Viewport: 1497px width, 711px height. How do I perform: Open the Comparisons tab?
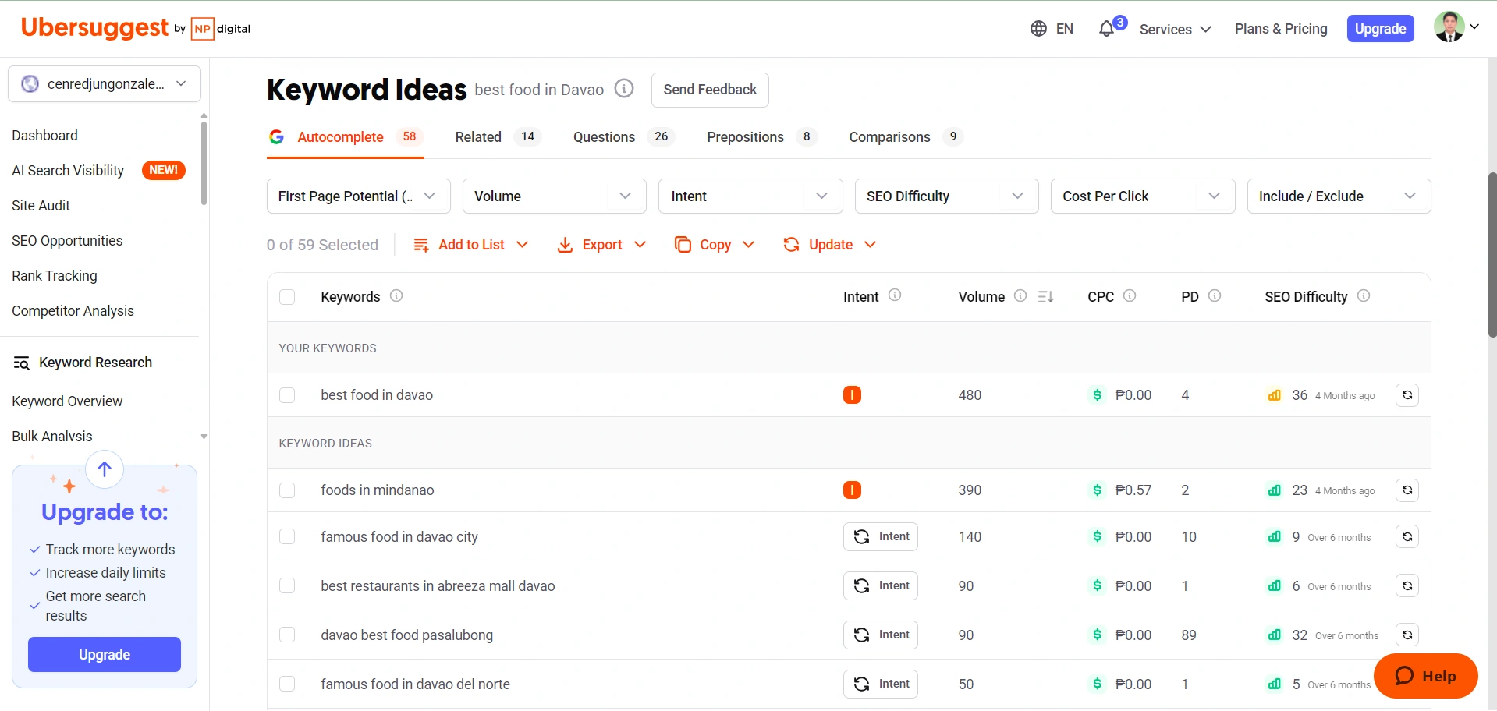point(889,136)
